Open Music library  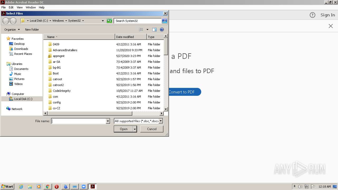[x=18, y=74]
